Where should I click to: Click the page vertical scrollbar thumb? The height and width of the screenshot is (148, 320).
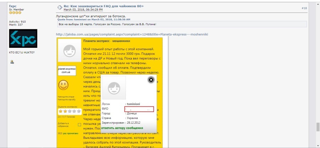click(318, 127)
